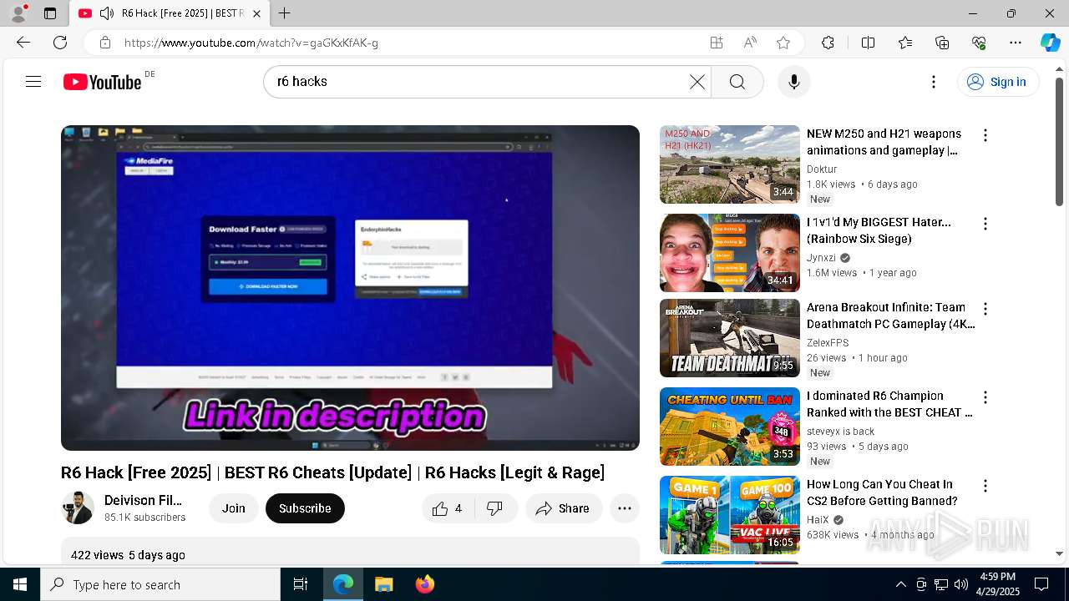The height and width of the screenshot is (601, 1069).
Task: Click the browser address bar URL
Action: tap(251, 43)
